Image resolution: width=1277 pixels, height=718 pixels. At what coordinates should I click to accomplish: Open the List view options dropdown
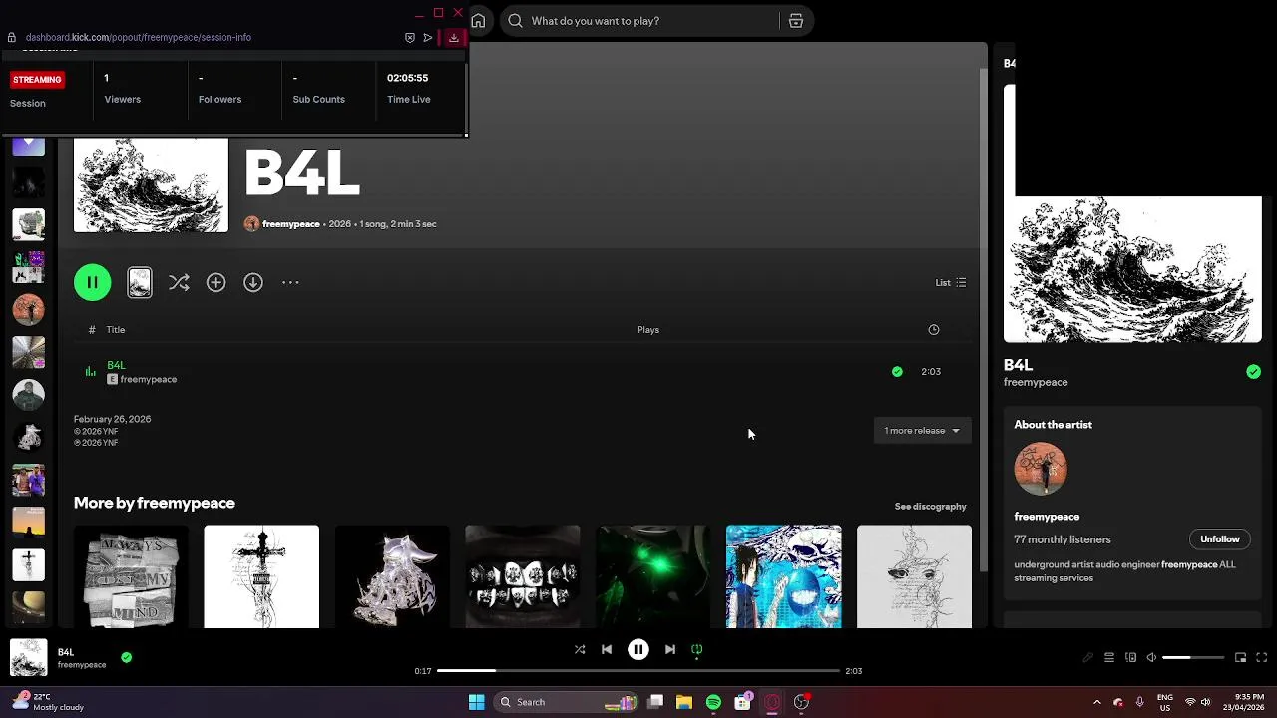(x=951, y=283)
